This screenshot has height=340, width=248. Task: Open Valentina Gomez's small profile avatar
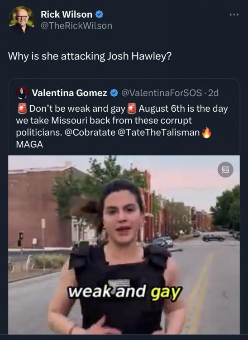tap(23, 93)
